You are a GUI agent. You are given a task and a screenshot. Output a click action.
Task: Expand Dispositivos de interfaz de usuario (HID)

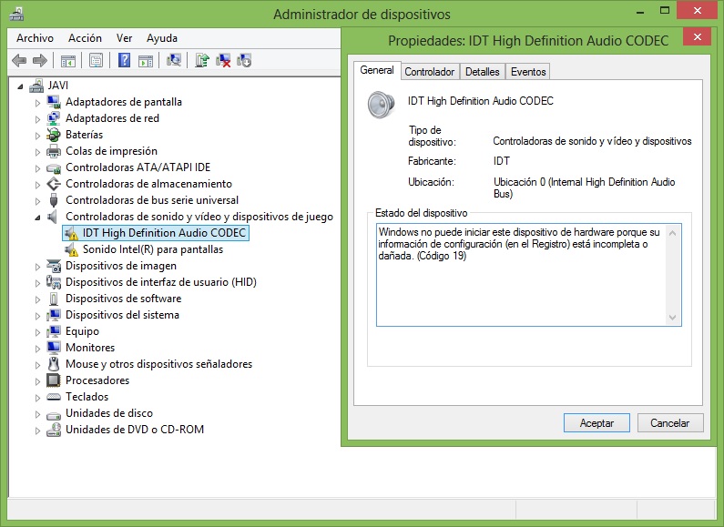pos(38,283)
